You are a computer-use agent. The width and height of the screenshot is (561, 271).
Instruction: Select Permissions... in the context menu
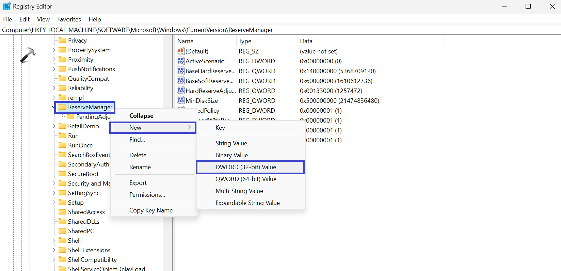pos(147,195)
